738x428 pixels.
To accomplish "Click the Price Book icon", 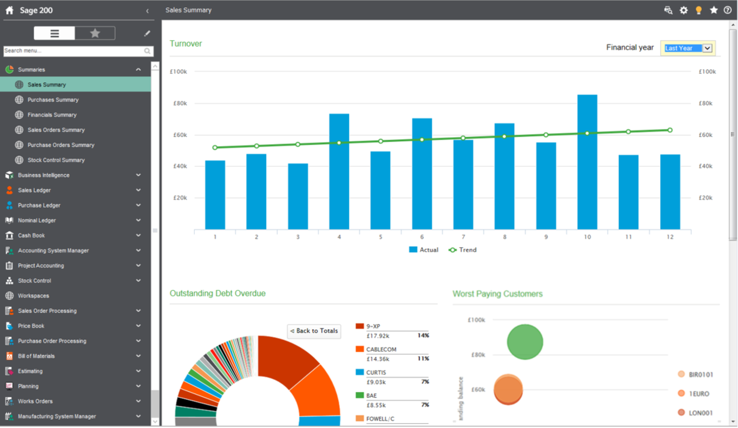I will [9, 326].
